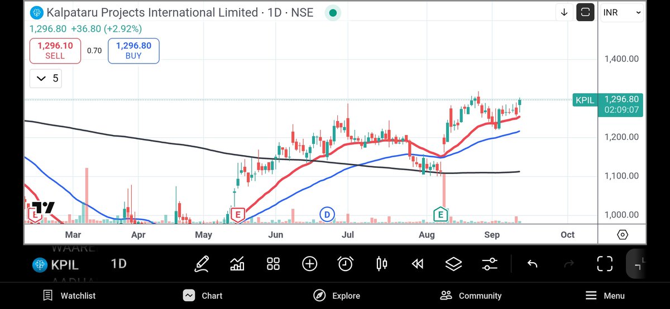Start bar replay rewind icon
The width and height of the screenshot is (670, 309).
point(418,263)
